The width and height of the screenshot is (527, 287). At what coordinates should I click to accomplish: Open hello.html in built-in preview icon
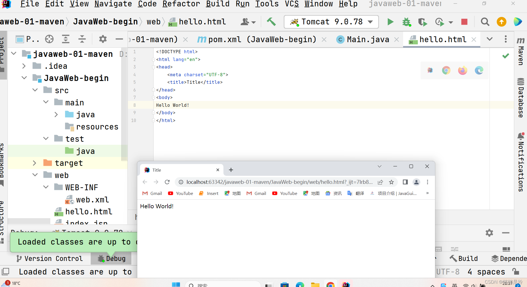(430, 70)
